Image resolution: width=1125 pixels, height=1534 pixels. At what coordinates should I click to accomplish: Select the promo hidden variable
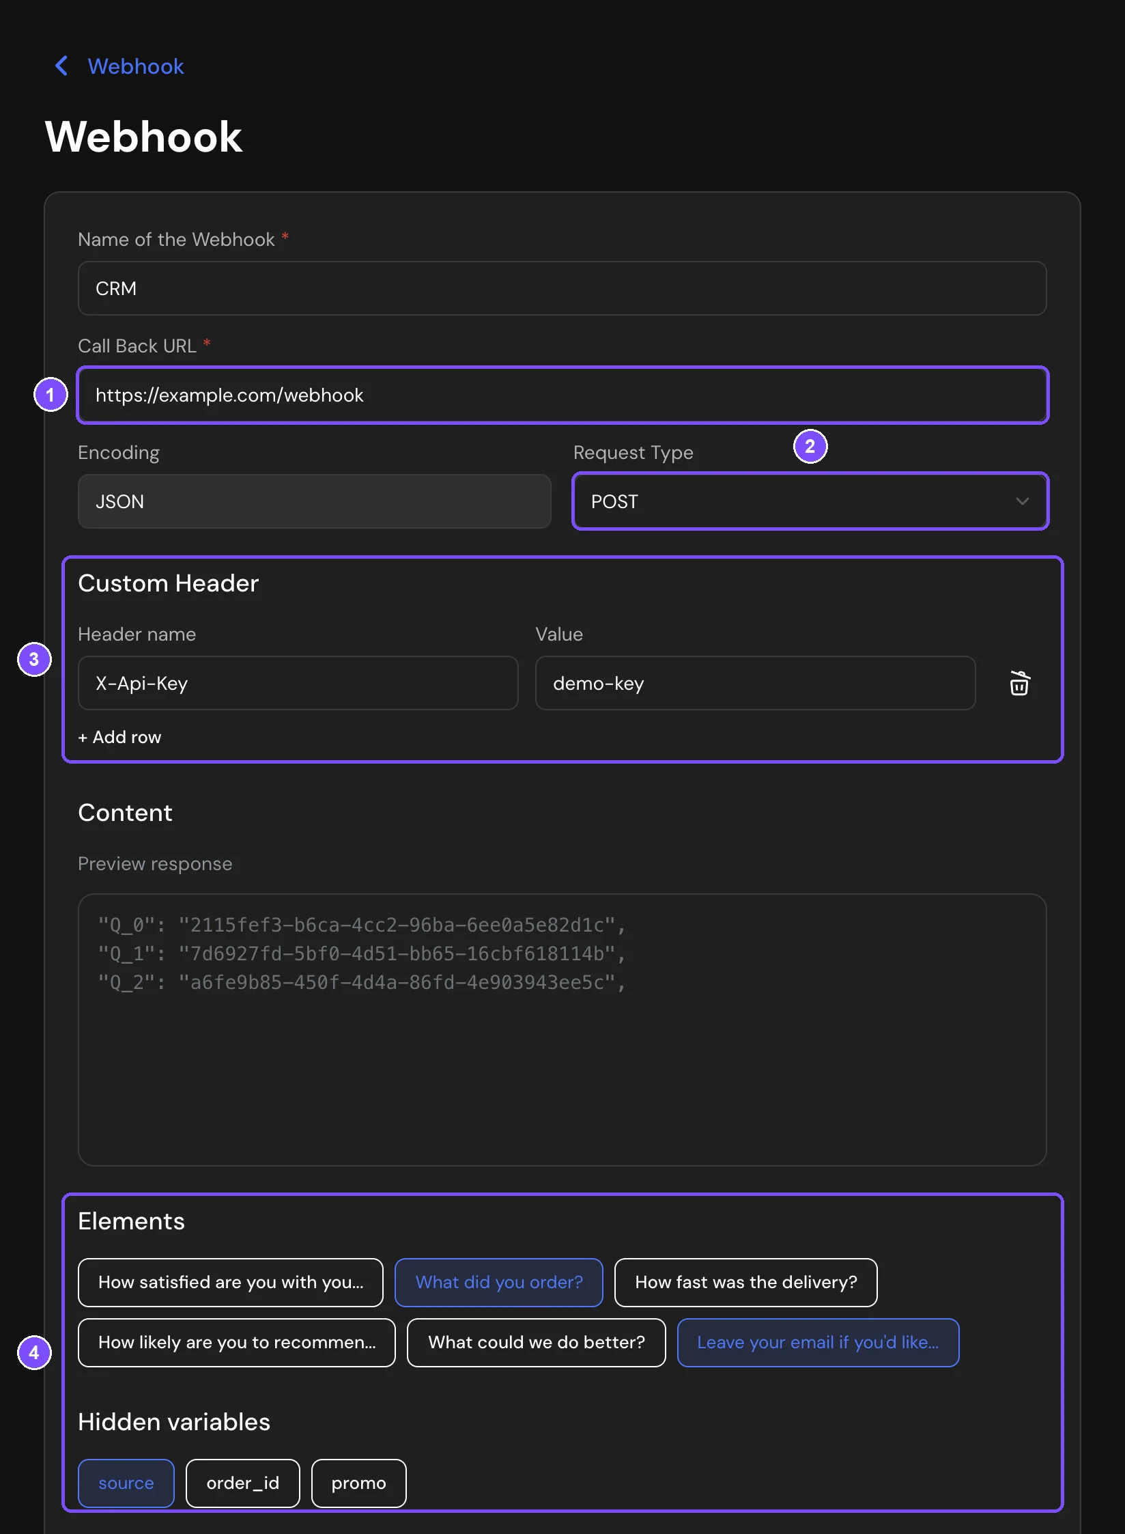pos(359,1483)
